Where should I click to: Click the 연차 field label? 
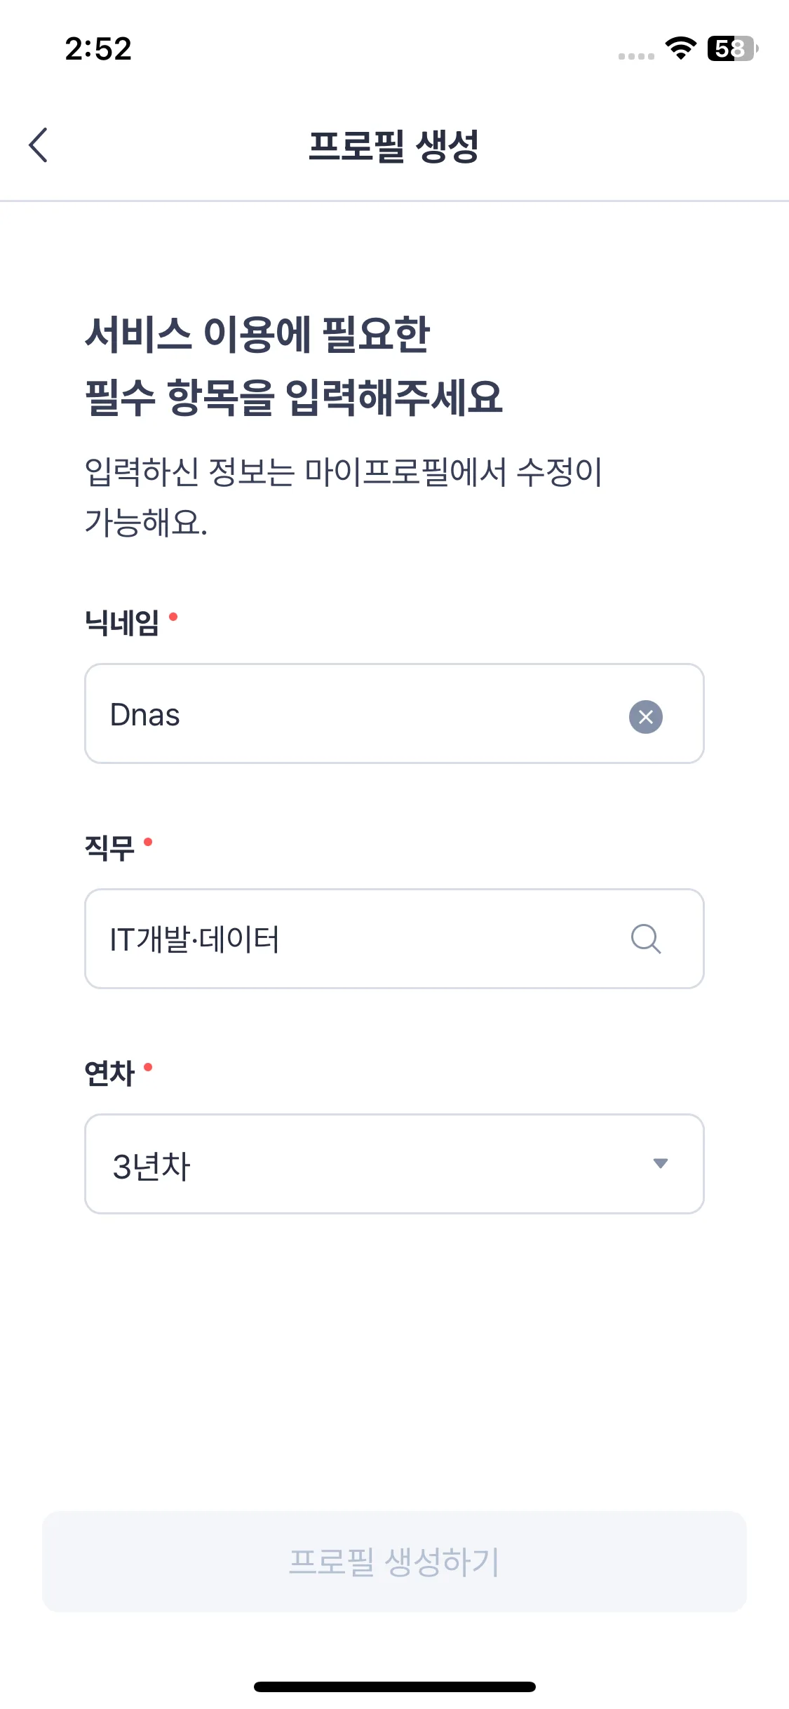pos(109,1073)
